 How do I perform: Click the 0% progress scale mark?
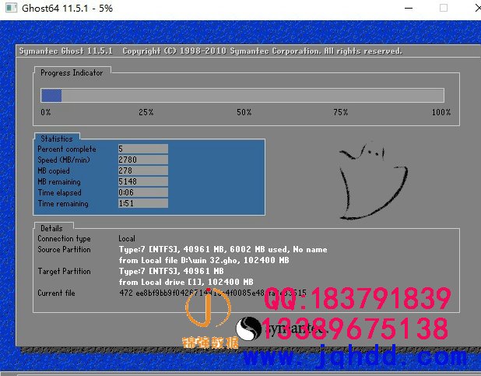point(46,112)
